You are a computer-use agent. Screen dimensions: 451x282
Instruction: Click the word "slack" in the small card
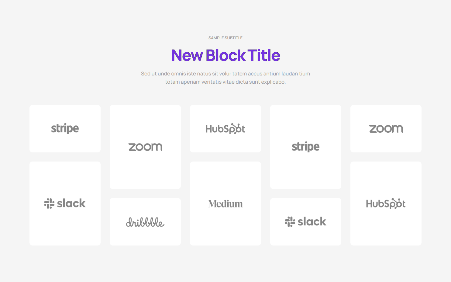[x=312, y=221]
